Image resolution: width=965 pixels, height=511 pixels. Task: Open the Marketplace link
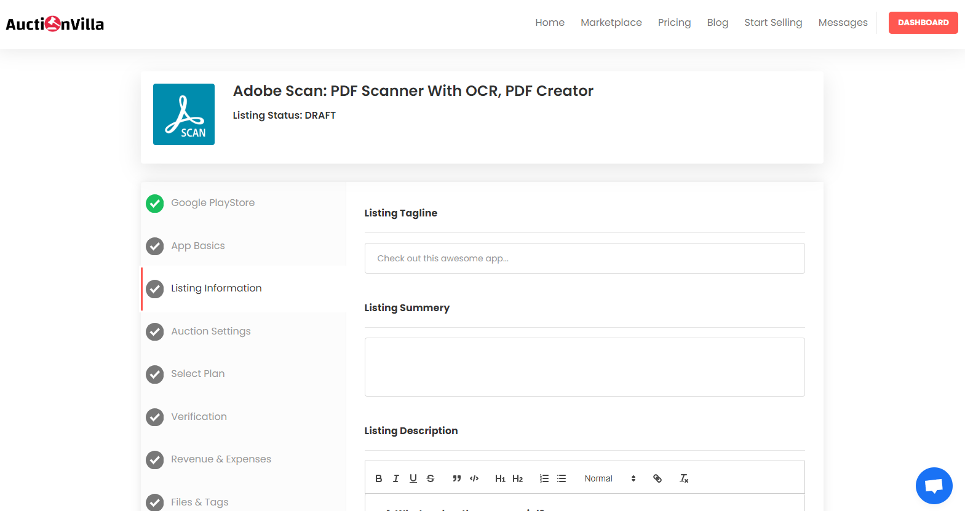611,23
